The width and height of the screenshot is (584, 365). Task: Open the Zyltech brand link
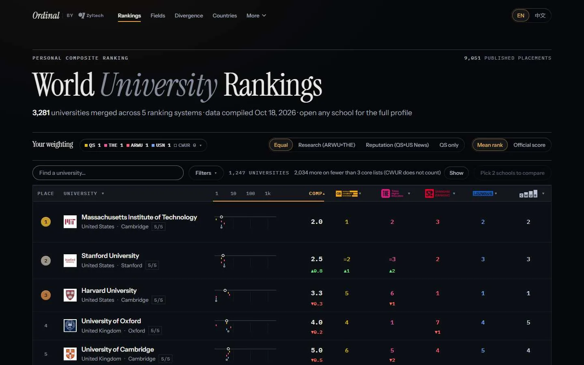point(91,15)
